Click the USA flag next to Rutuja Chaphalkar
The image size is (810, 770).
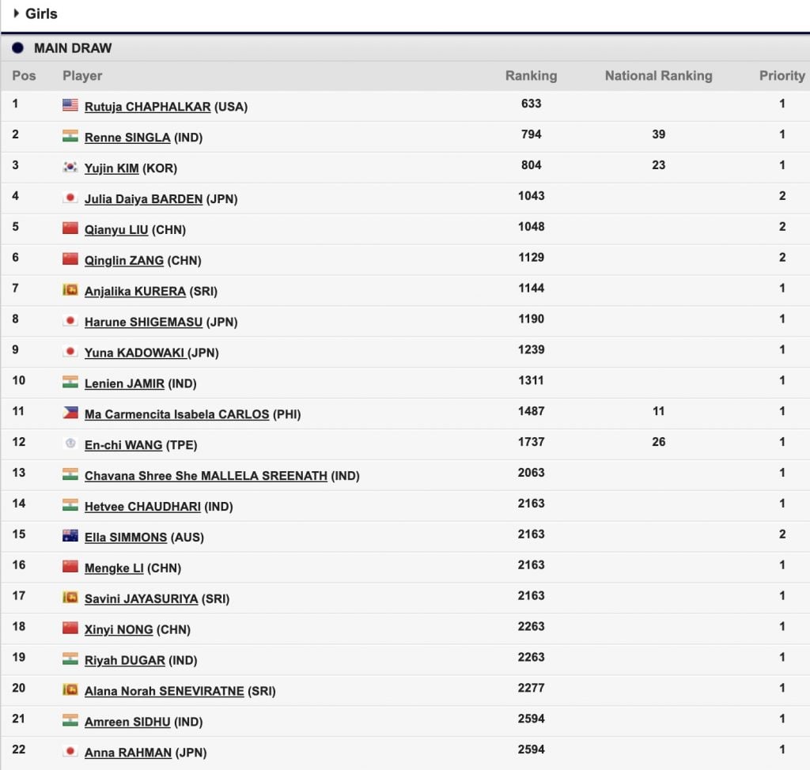click(70, 105)
